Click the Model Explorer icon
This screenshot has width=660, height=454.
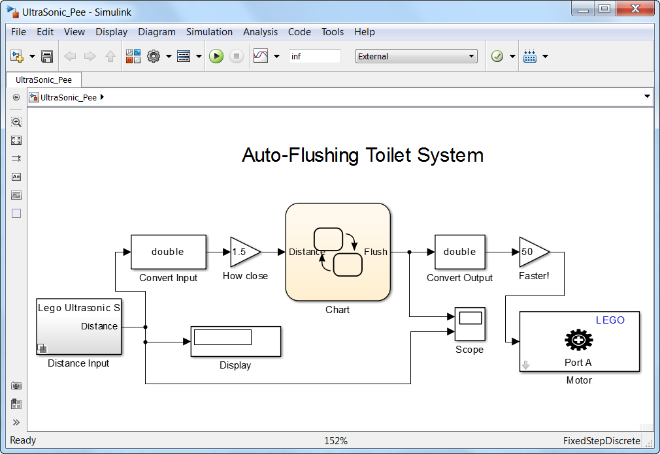[184, 57]
